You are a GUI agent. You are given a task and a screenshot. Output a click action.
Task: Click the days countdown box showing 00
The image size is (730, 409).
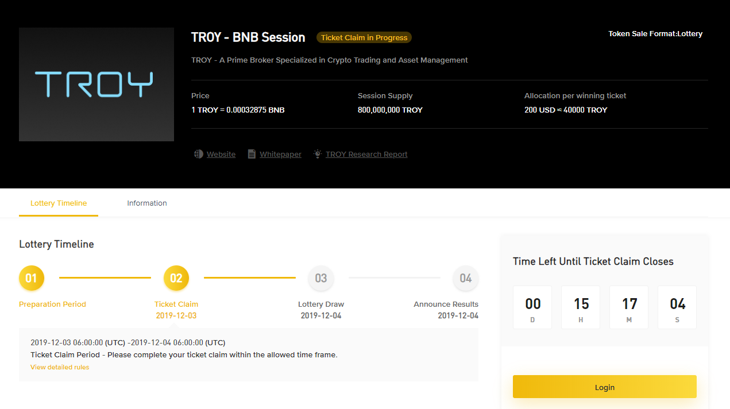coord(532,307)
